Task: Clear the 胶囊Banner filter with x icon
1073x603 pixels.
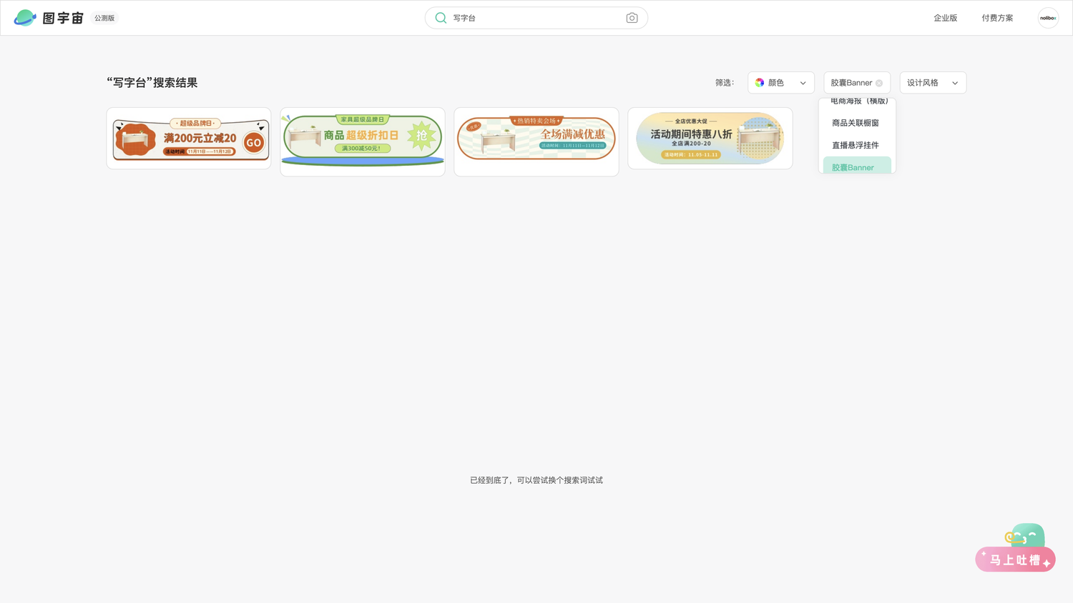Action: (879, 84)
